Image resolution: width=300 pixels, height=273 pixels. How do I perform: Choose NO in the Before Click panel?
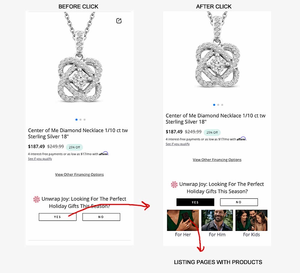(101, 217)
